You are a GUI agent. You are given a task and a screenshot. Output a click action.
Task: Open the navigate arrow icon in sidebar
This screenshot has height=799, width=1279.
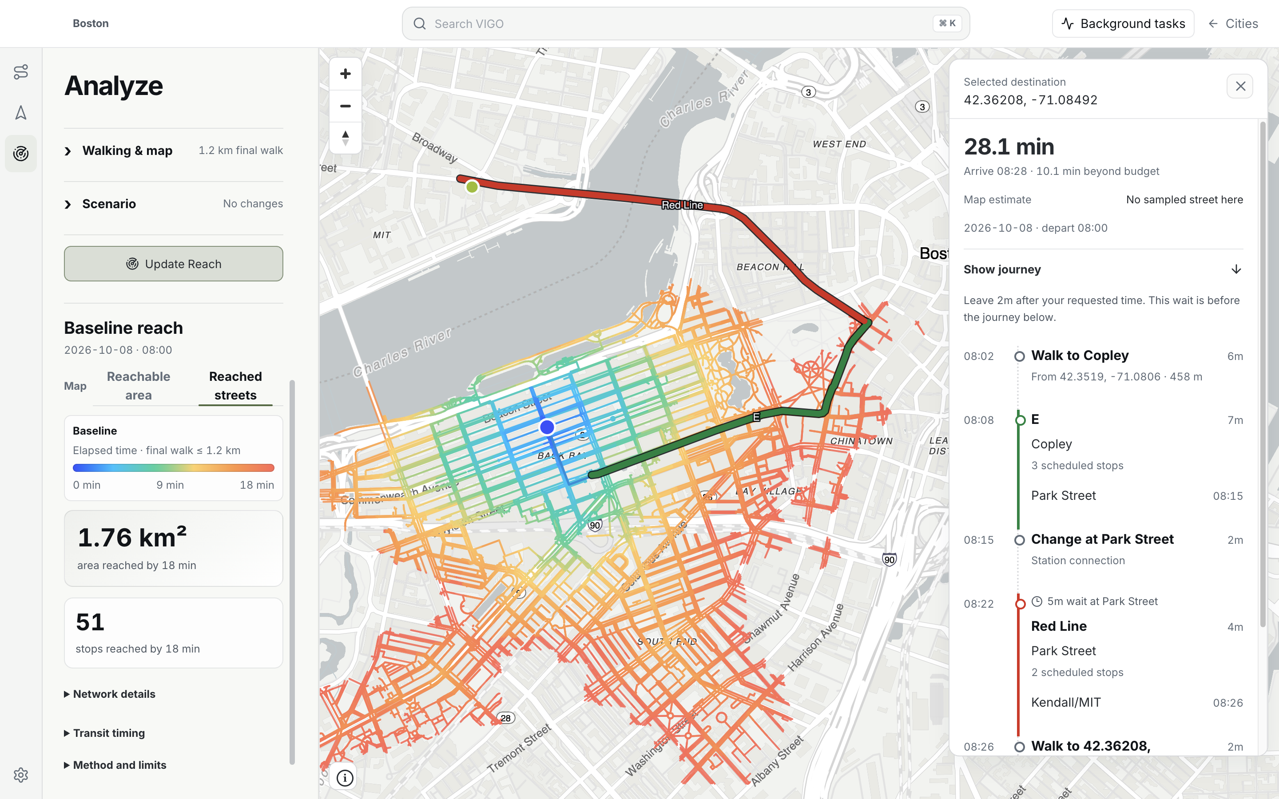20,112
